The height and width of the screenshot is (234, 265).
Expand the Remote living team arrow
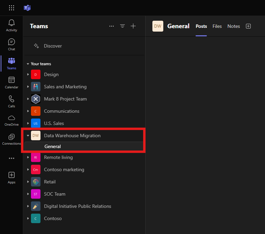(28, 157)
